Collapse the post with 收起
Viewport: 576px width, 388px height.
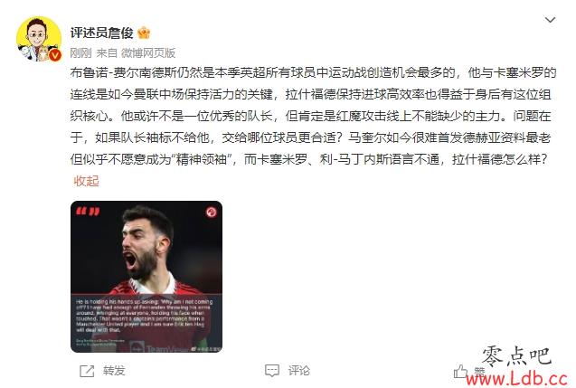click(86, 181)
